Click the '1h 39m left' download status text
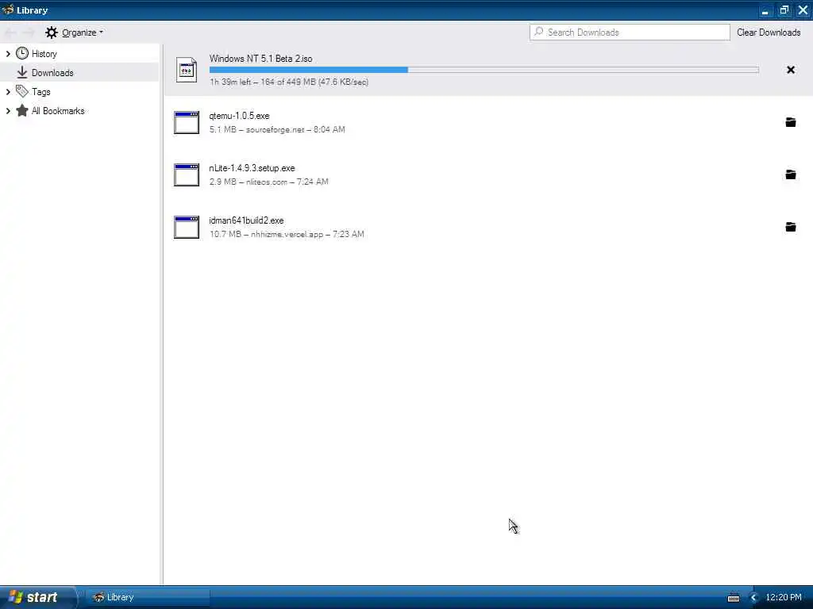813x609 pixels. (289, 82)
